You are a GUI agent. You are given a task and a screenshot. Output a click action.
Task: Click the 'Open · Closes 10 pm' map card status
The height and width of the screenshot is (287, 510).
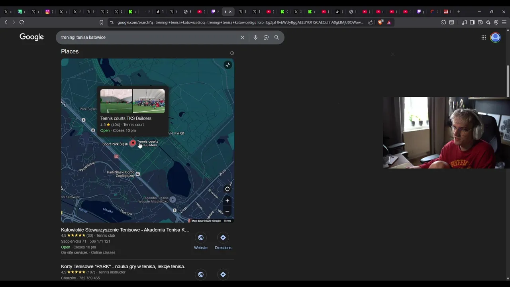[118, 131]
